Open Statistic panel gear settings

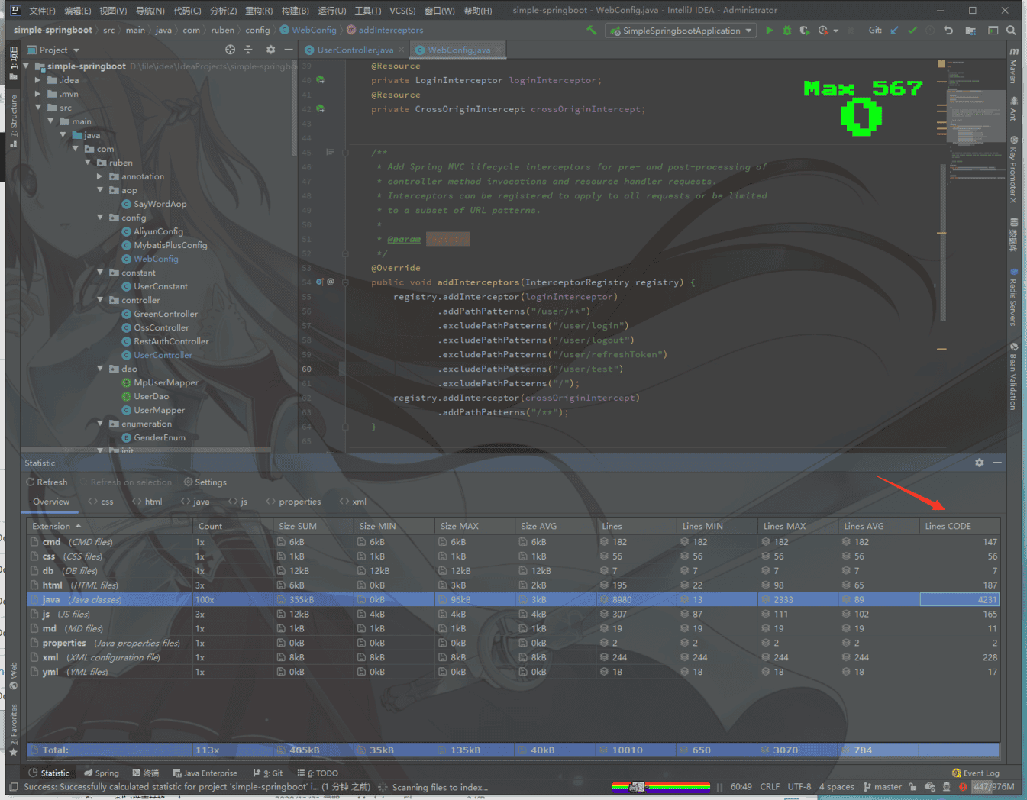[x=979, y=463]
